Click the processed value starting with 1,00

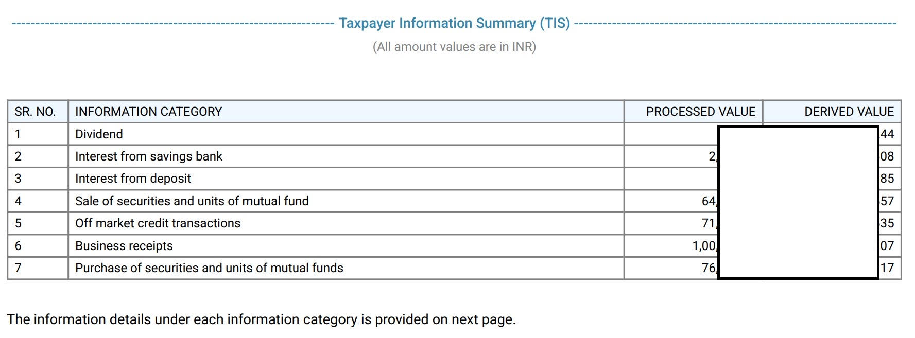(x=704, y=246)
